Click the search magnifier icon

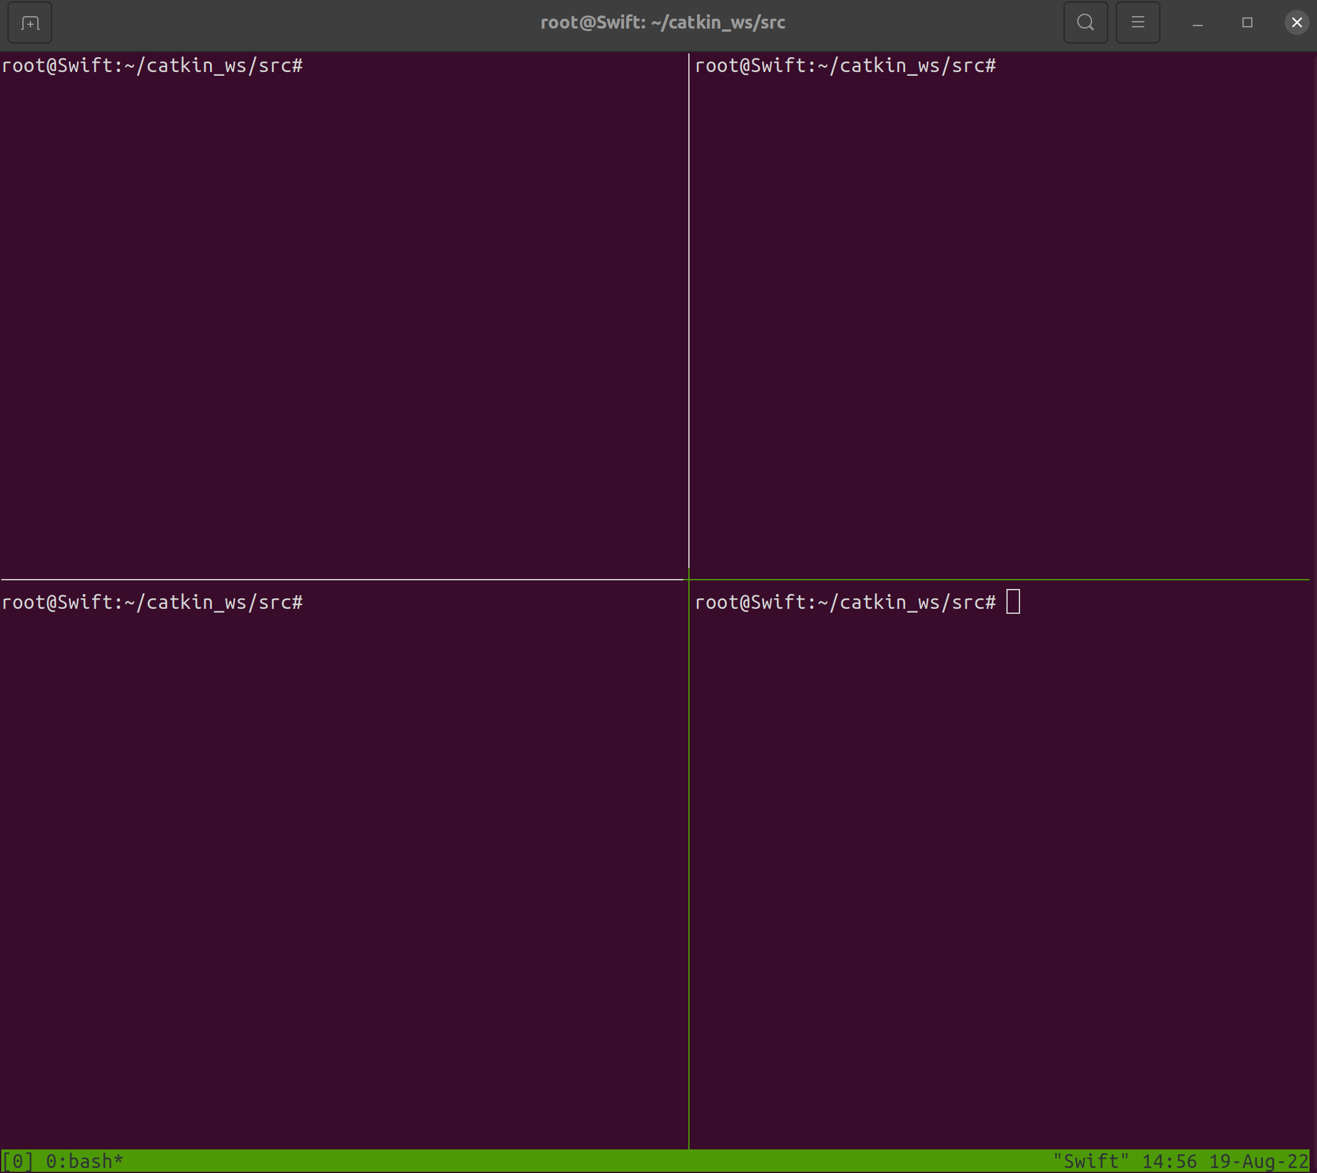(x=1085, y=23)
